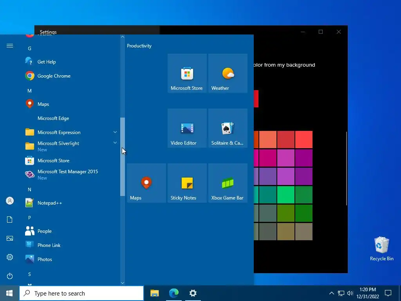The image size is (401, 301).
Task: Jump to letter S section header
Action: tap(30, 274)
